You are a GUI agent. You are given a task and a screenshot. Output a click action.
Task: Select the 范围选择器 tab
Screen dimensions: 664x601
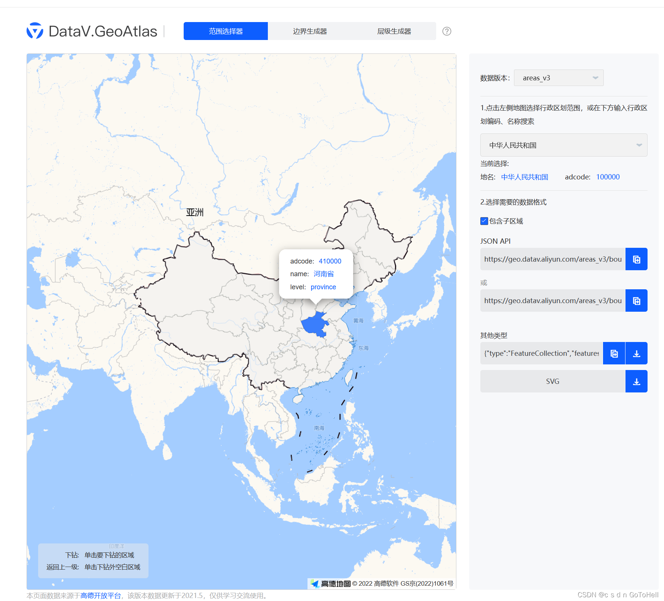coord(225,31)
